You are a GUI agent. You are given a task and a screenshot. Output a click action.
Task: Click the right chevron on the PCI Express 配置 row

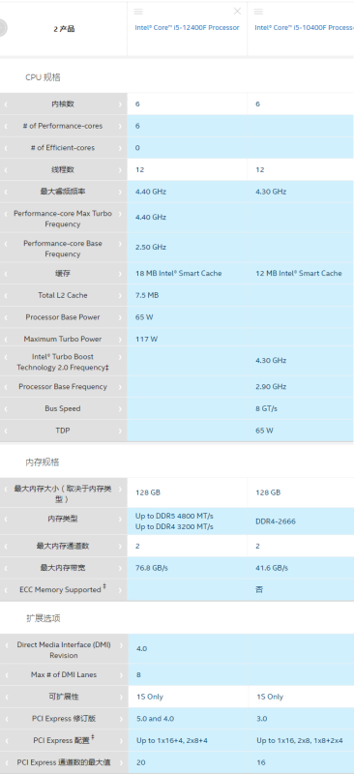point(121,740)
